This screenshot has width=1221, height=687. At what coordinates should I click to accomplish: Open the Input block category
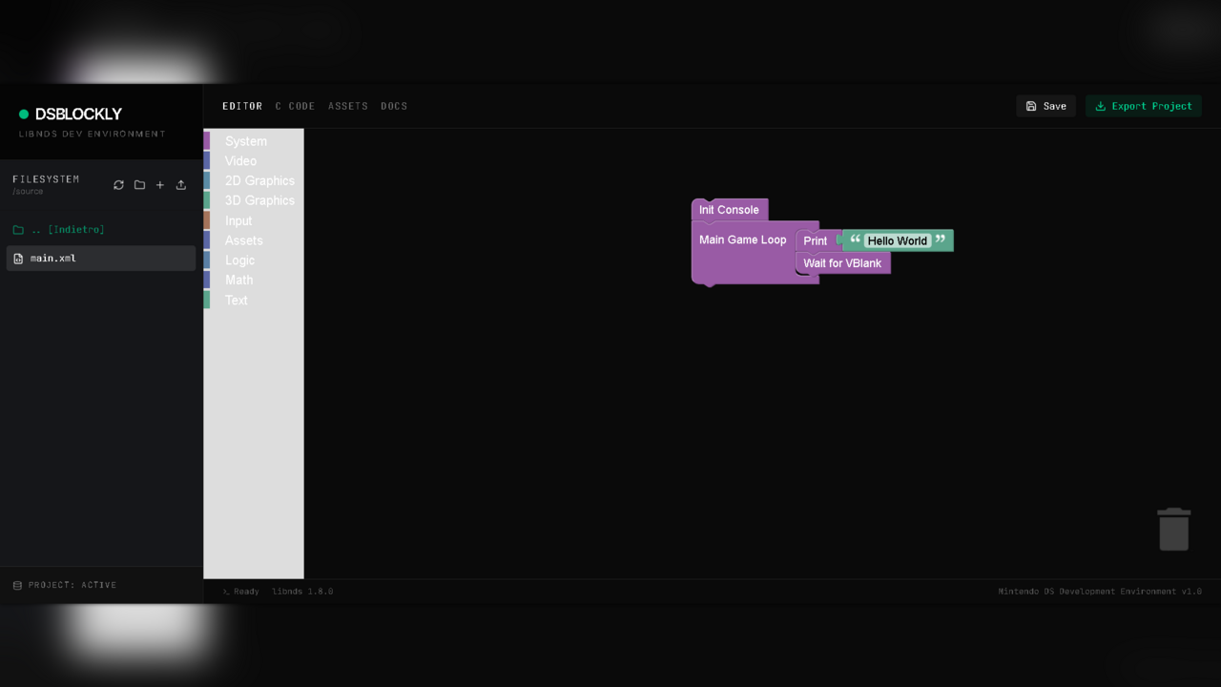[238, 220]
